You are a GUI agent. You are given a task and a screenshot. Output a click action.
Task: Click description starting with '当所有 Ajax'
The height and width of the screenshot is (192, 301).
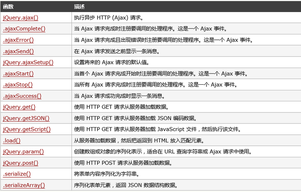156,85
